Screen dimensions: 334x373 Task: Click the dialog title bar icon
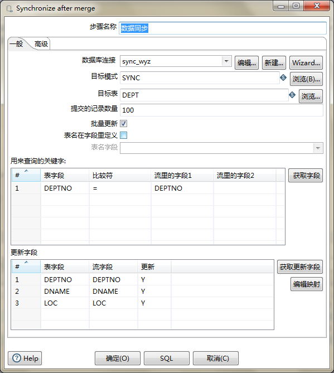9,9
